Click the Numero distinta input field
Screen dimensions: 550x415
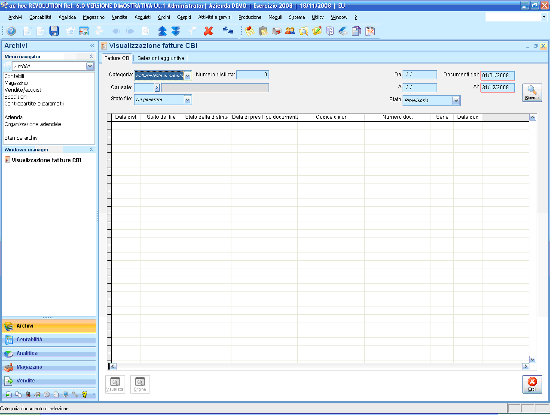[x=253, y=75]
